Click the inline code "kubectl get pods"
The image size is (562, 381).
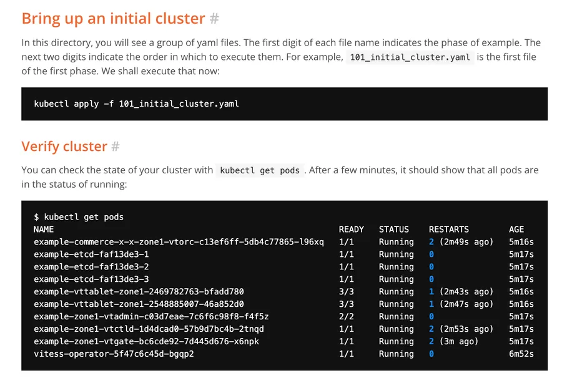[x=260, y=170]
